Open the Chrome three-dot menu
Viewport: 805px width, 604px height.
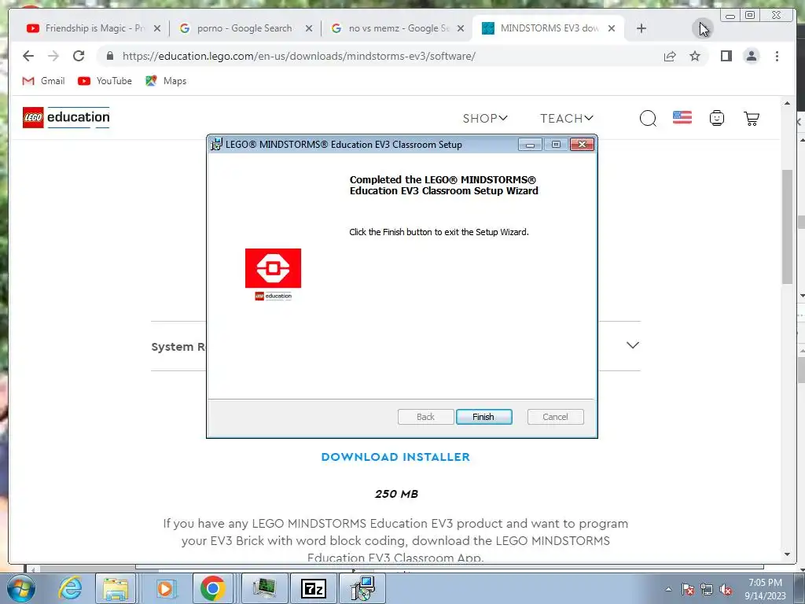coord(777,56)
